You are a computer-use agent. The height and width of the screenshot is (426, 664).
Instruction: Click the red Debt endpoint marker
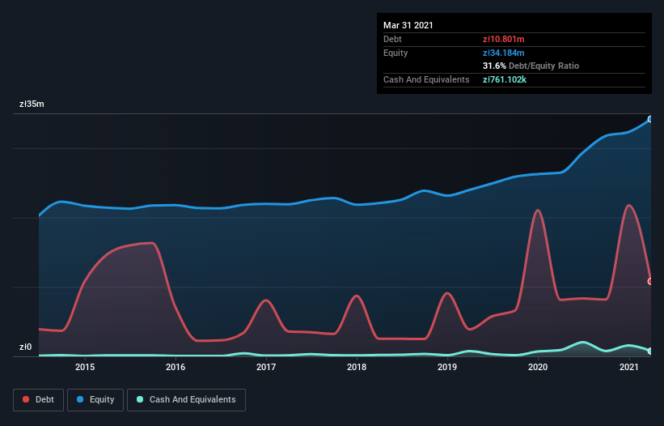pyautogui.click(x=650, y=281)
